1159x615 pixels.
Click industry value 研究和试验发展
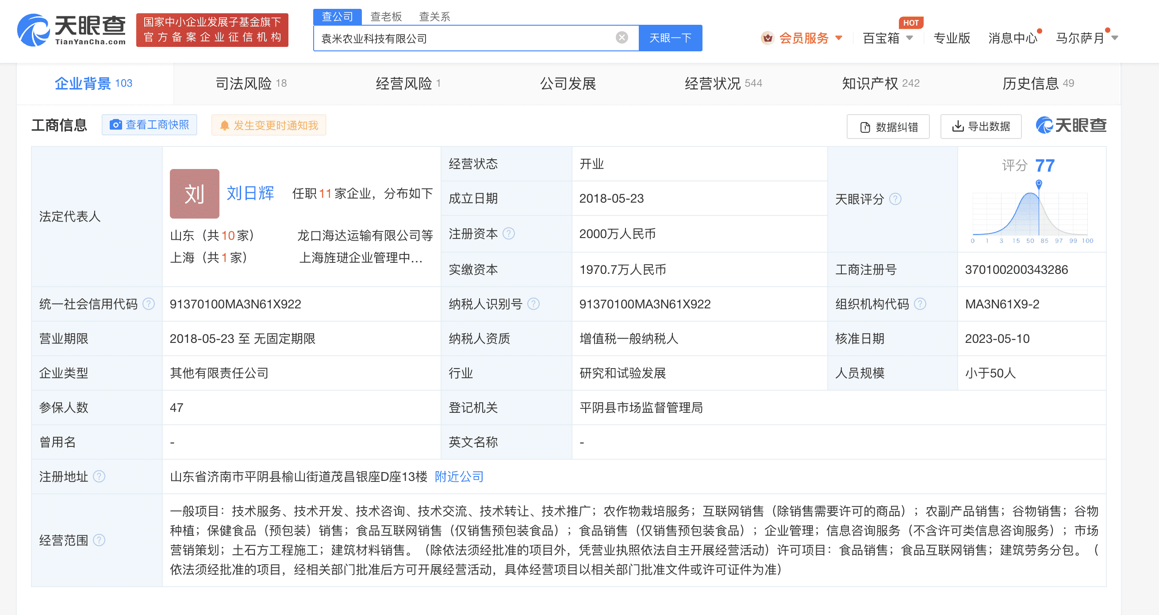pos(622,373)
